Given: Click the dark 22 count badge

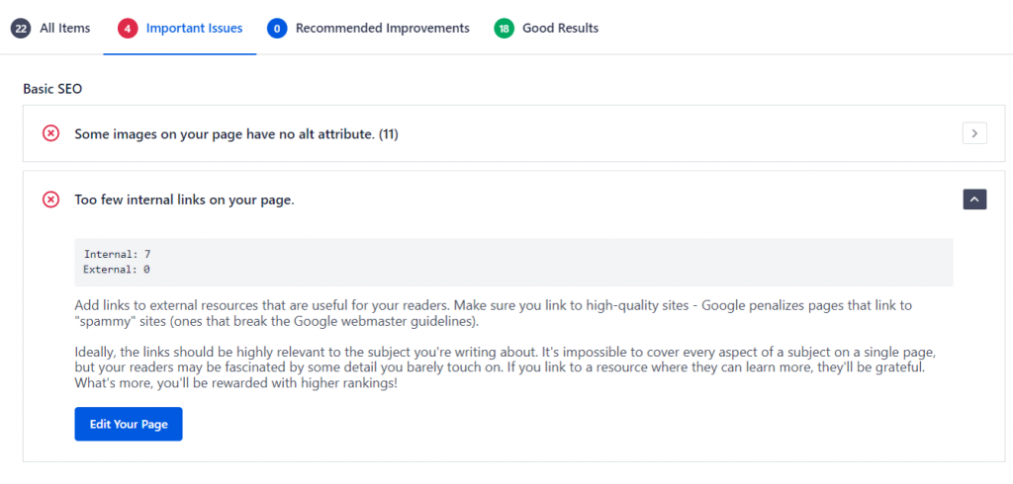Looking at the screenshot, I should pyautogui.click(x=21, y=29).
